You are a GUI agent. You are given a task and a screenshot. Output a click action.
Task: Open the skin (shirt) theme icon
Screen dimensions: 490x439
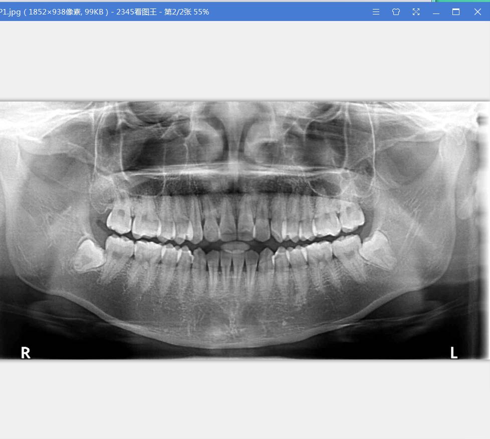click(x=396, y=12)
